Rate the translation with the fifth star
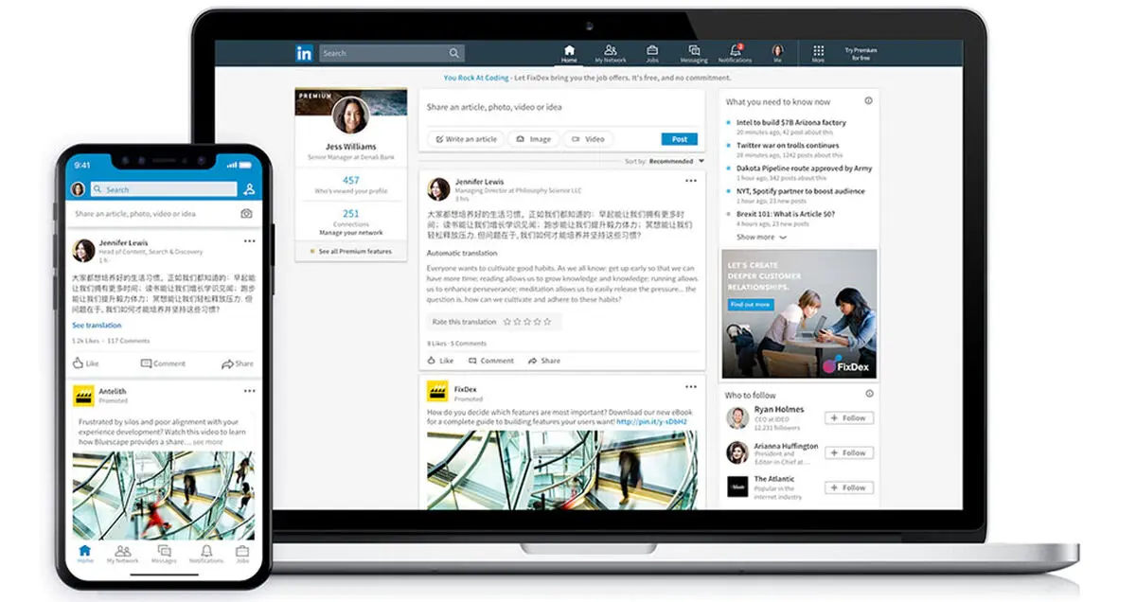The height and width of the screenshot is (602, 1136). tap(547, 322)
